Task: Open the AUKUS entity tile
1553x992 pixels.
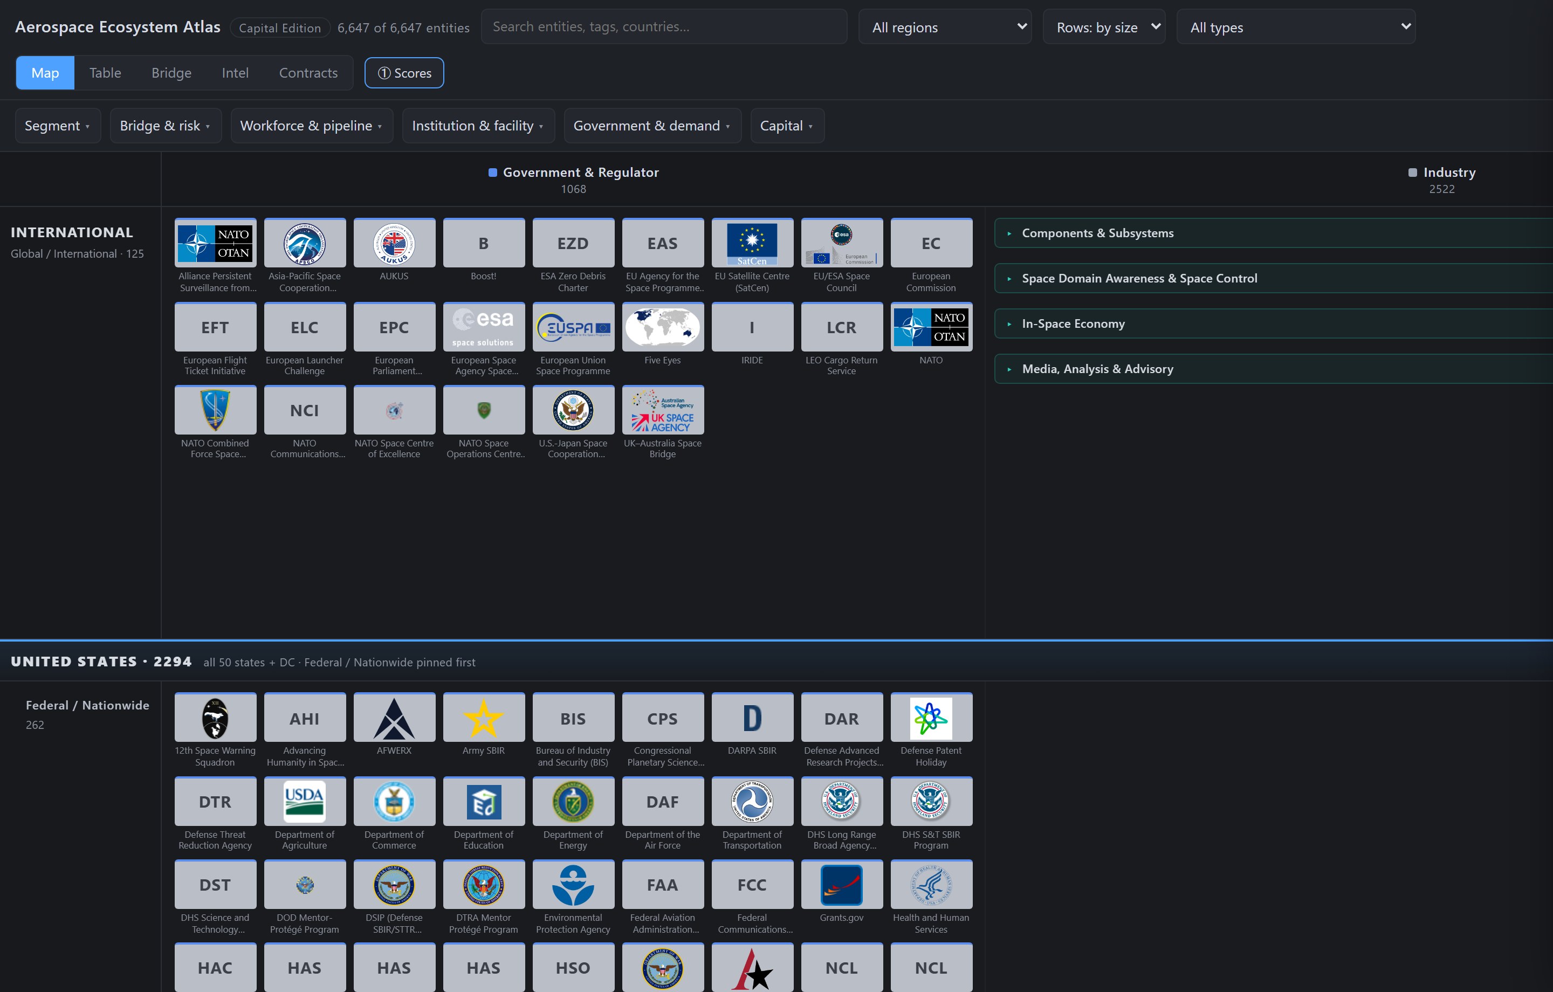Action: coord(394,243)
